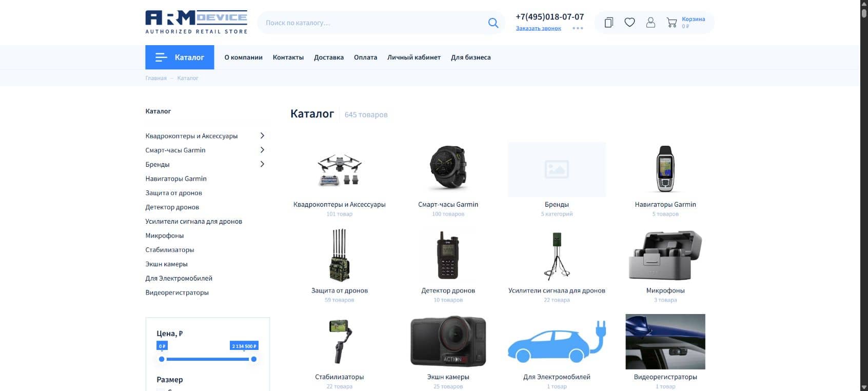The image size is (868, 391).
Task: Click the search magnifier icon
Action: [x=493, y=23]
